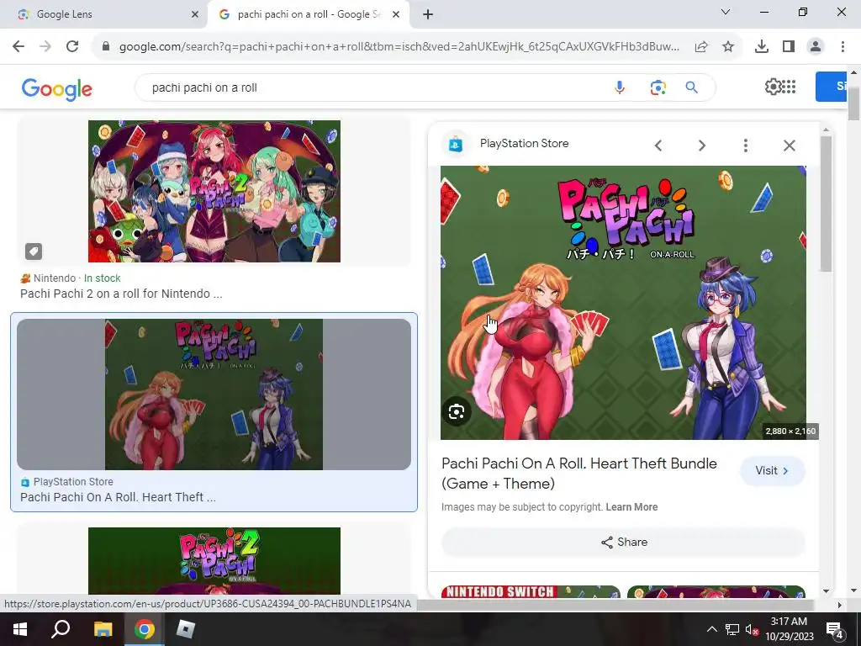Open Windows taskbar search
861x646 pixels.
pyautogui.click(x=61, y=629)
